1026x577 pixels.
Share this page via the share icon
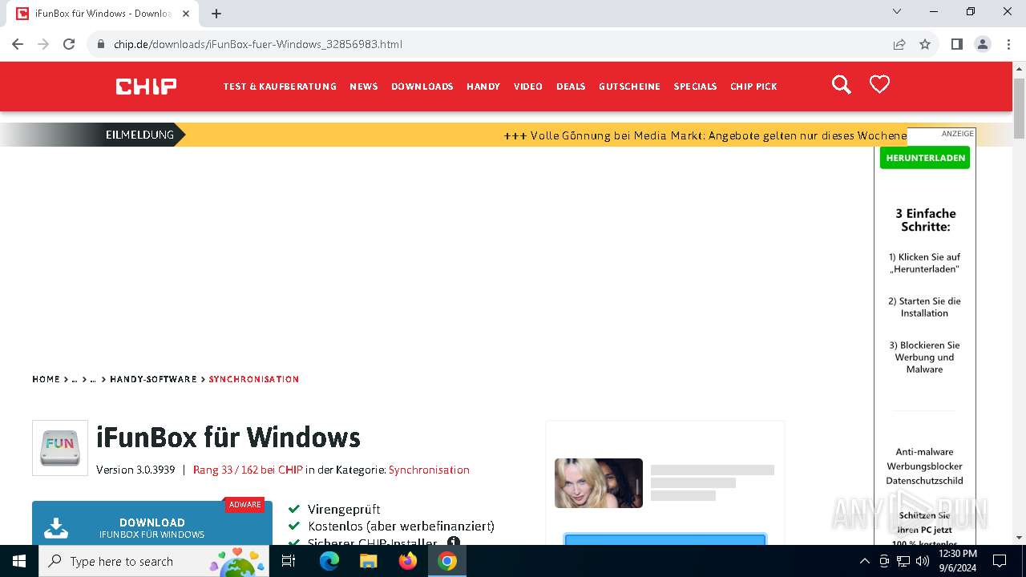coord(899,44)
